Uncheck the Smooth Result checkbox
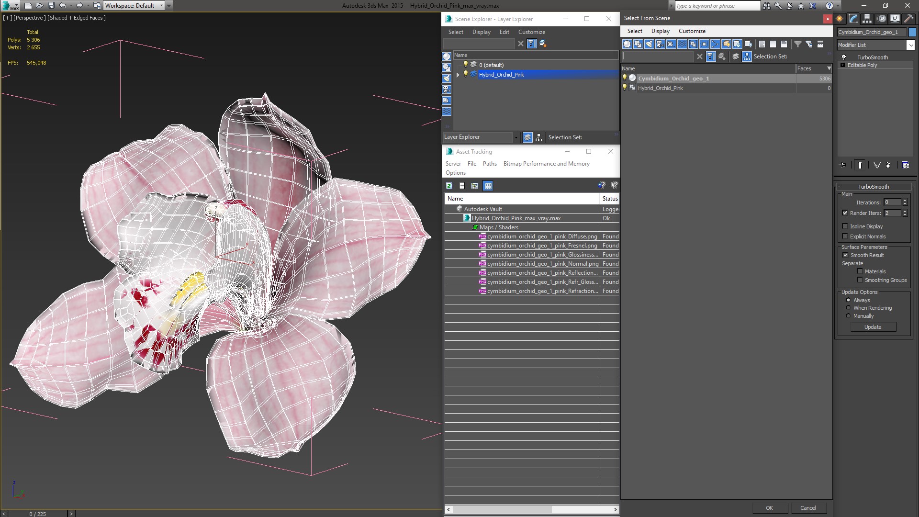The width and height of the screenshot is (919, 517). pos(845,255)
